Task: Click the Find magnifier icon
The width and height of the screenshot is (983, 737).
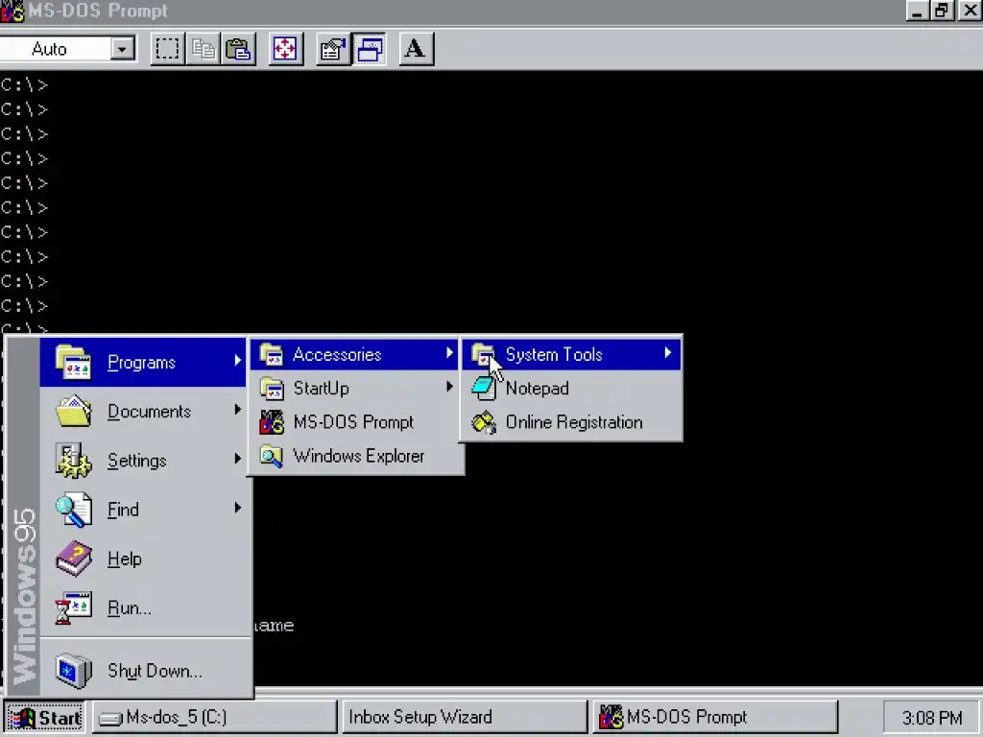Action: tap(73, 510)
